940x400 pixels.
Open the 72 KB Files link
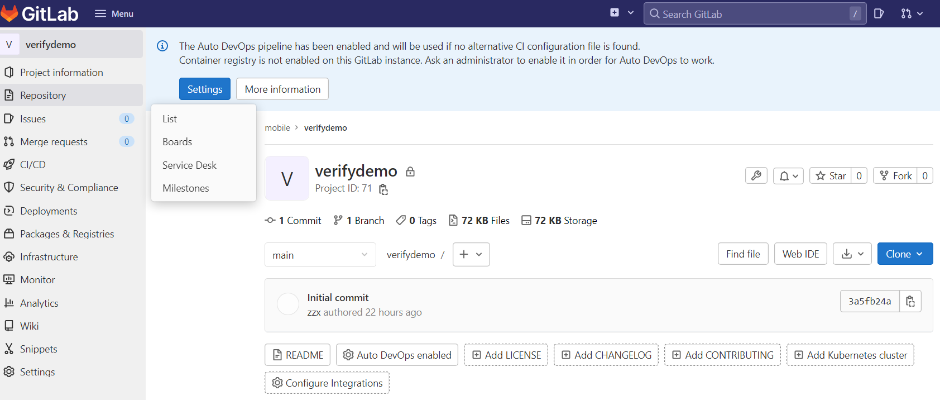pyautogui.click(x=479, y=220)
